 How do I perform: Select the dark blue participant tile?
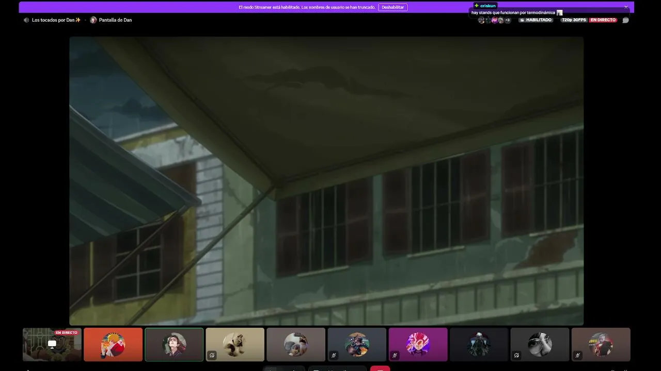[357, 344]
